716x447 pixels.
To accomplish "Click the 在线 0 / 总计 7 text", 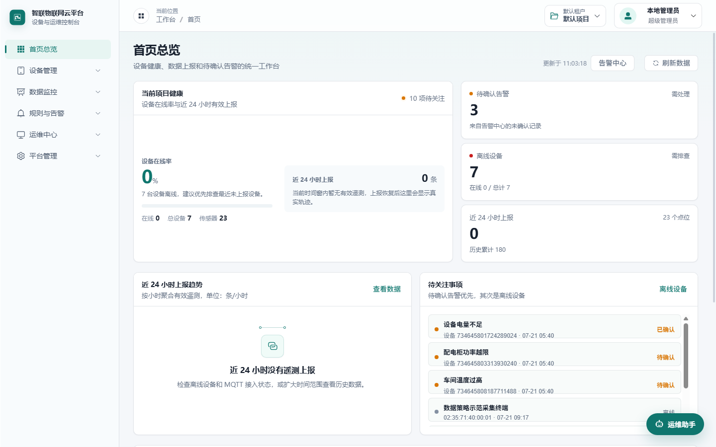I will (490, 188).
